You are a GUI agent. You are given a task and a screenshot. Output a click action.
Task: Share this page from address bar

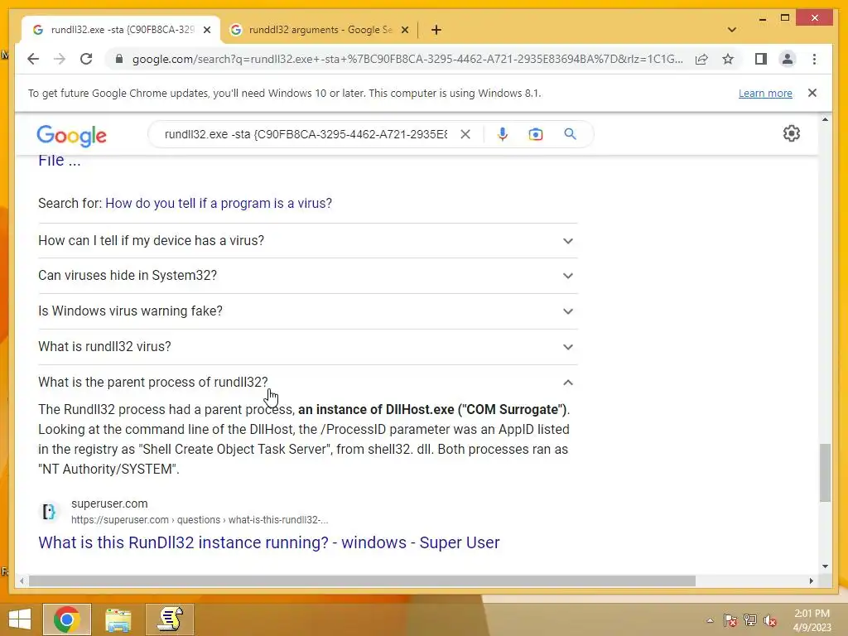tap(701, 59)
